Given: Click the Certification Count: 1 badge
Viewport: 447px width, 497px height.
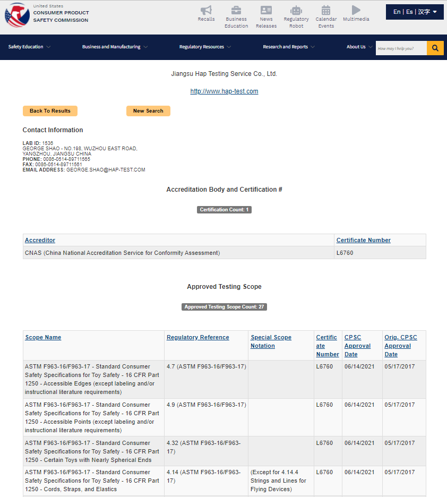Looking at the screenshot, I should click(x=224, y=210).
